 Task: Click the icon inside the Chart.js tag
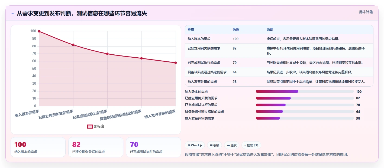189,146
